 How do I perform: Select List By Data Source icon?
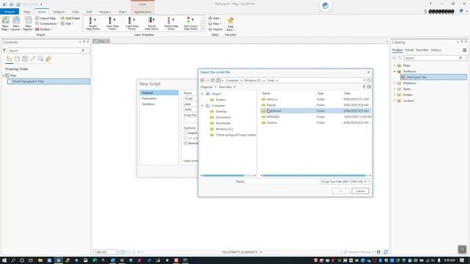17,59
